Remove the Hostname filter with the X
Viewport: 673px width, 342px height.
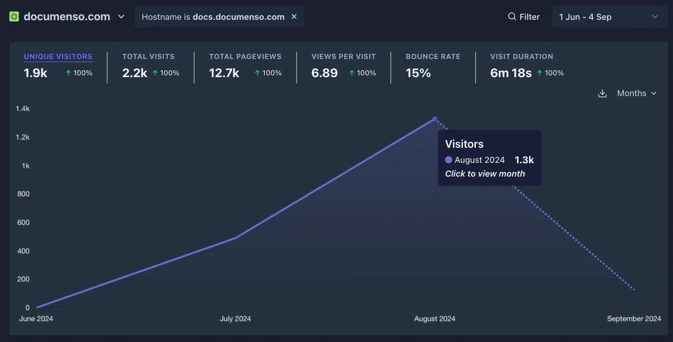click(294, 16)
